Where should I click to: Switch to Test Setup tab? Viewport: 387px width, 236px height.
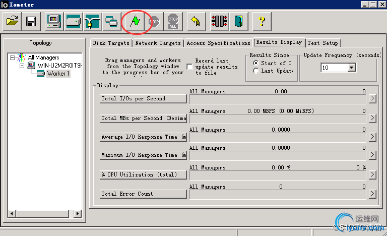tap(323, 43)
